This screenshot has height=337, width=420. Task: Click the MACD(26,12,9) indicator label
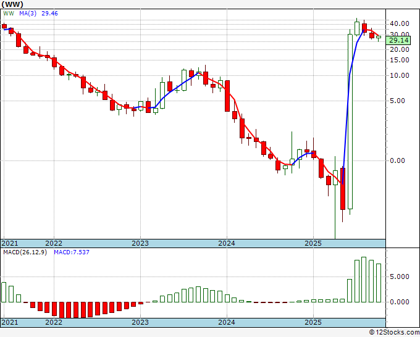(x=25, y=252)
